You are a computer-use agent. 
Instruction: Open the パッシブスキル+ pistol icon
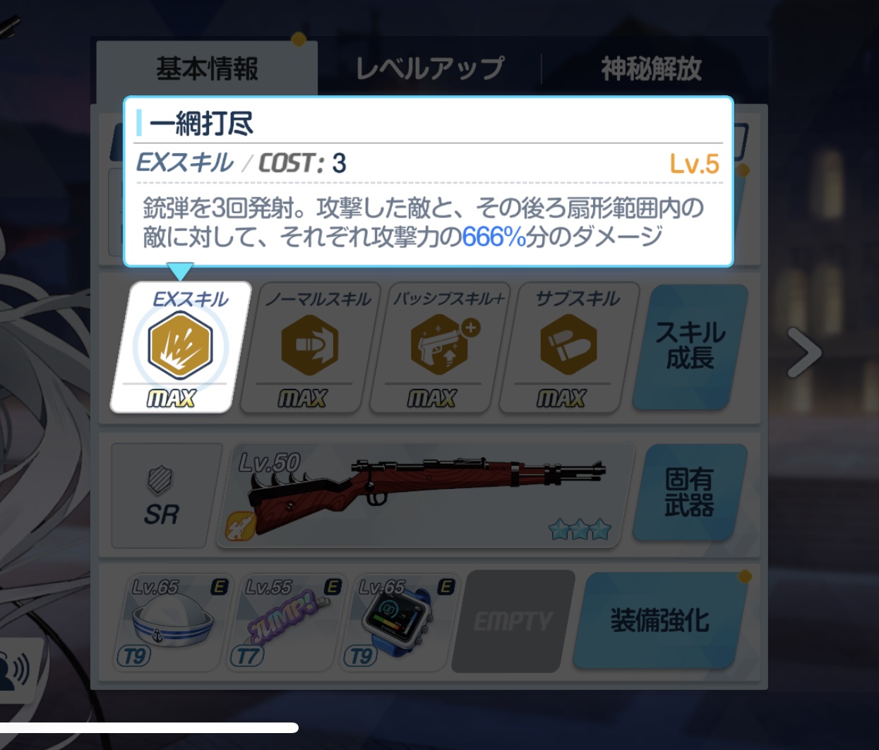439,347
